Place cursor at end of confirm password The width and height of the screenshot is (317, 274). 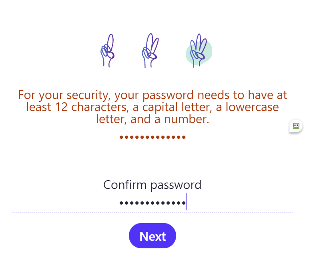tap(186, 203)
